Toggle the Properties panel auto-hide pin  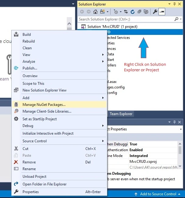click(174, 122)
